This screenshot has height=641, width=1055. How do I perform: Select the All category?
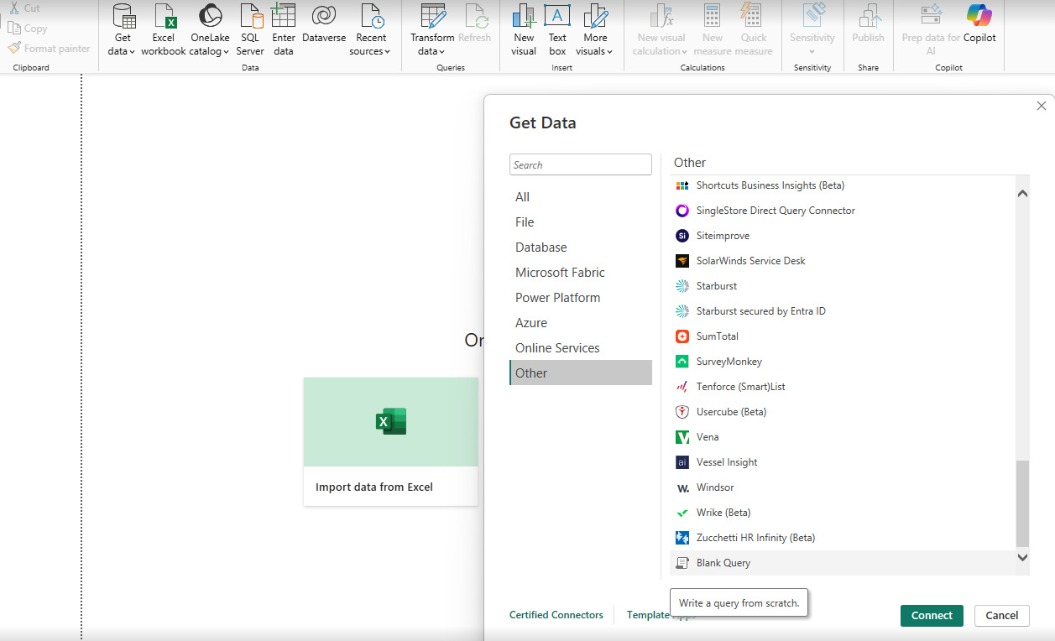(x=581, y=197)
